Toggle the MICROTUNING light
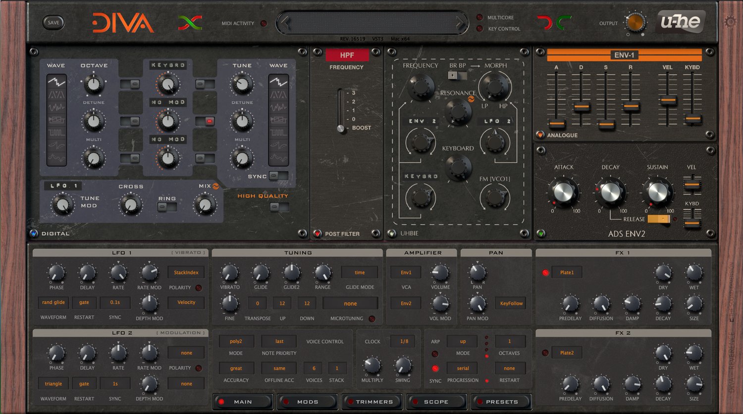The height and width of the screenshot is (414, 743). click(x=372, y=319)
